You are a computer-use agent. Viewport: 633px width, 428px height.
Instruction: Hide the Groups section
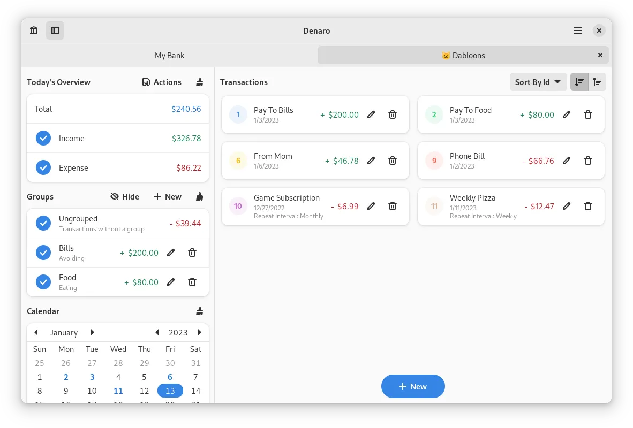[x=125, y=197]
